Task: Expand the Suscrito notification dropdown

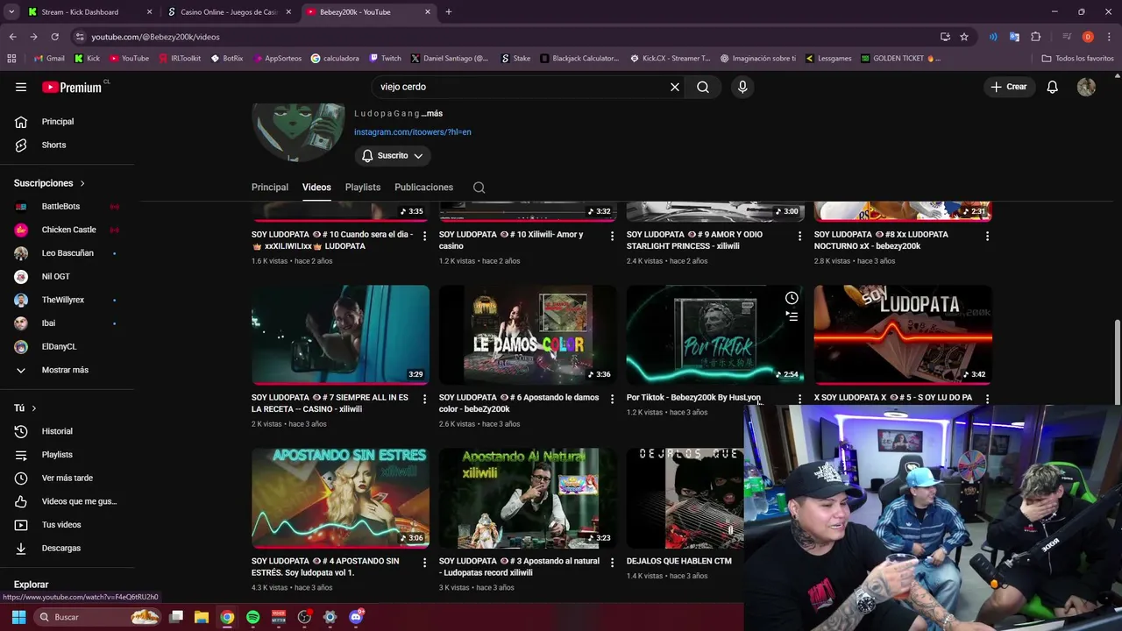Action: (x=394, y=156)
